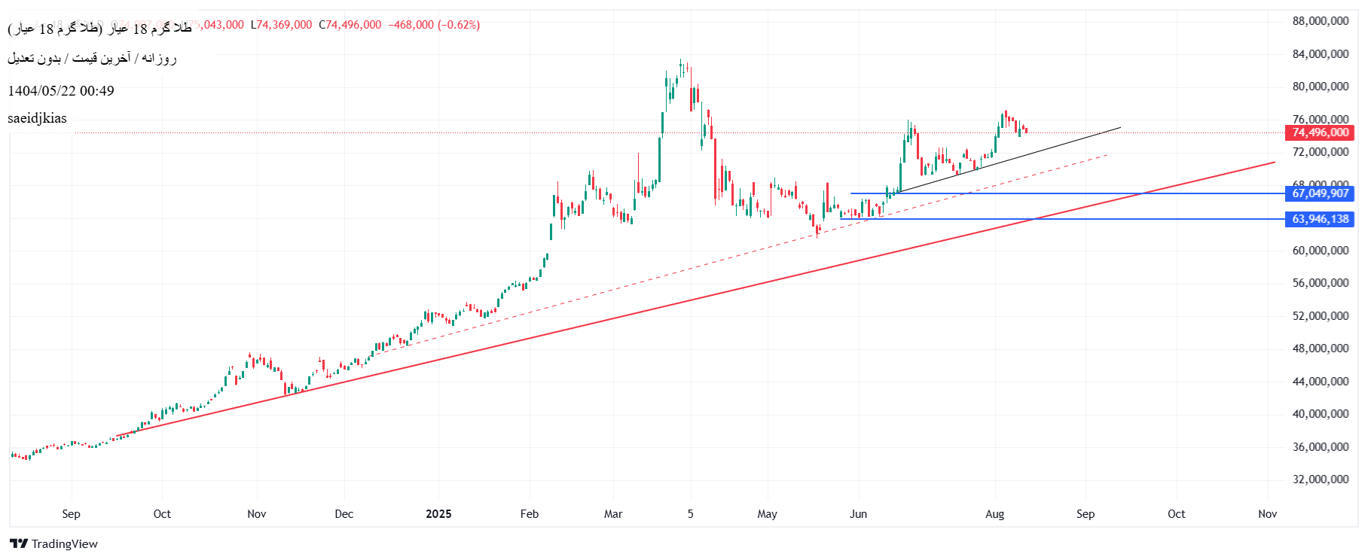This screenshot has height=560, width=1368.
Task: Select the blue price label 67,049,907
Action: point(1320,193)
